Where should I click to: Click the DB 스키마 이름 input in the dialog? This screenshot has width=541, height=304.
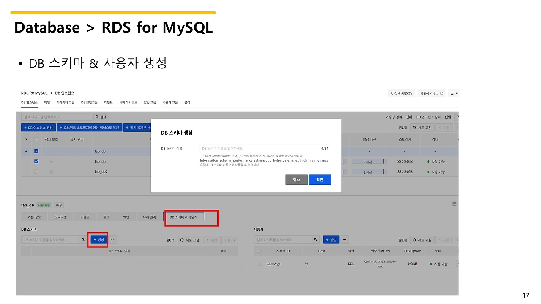click(x=265, y=149)
